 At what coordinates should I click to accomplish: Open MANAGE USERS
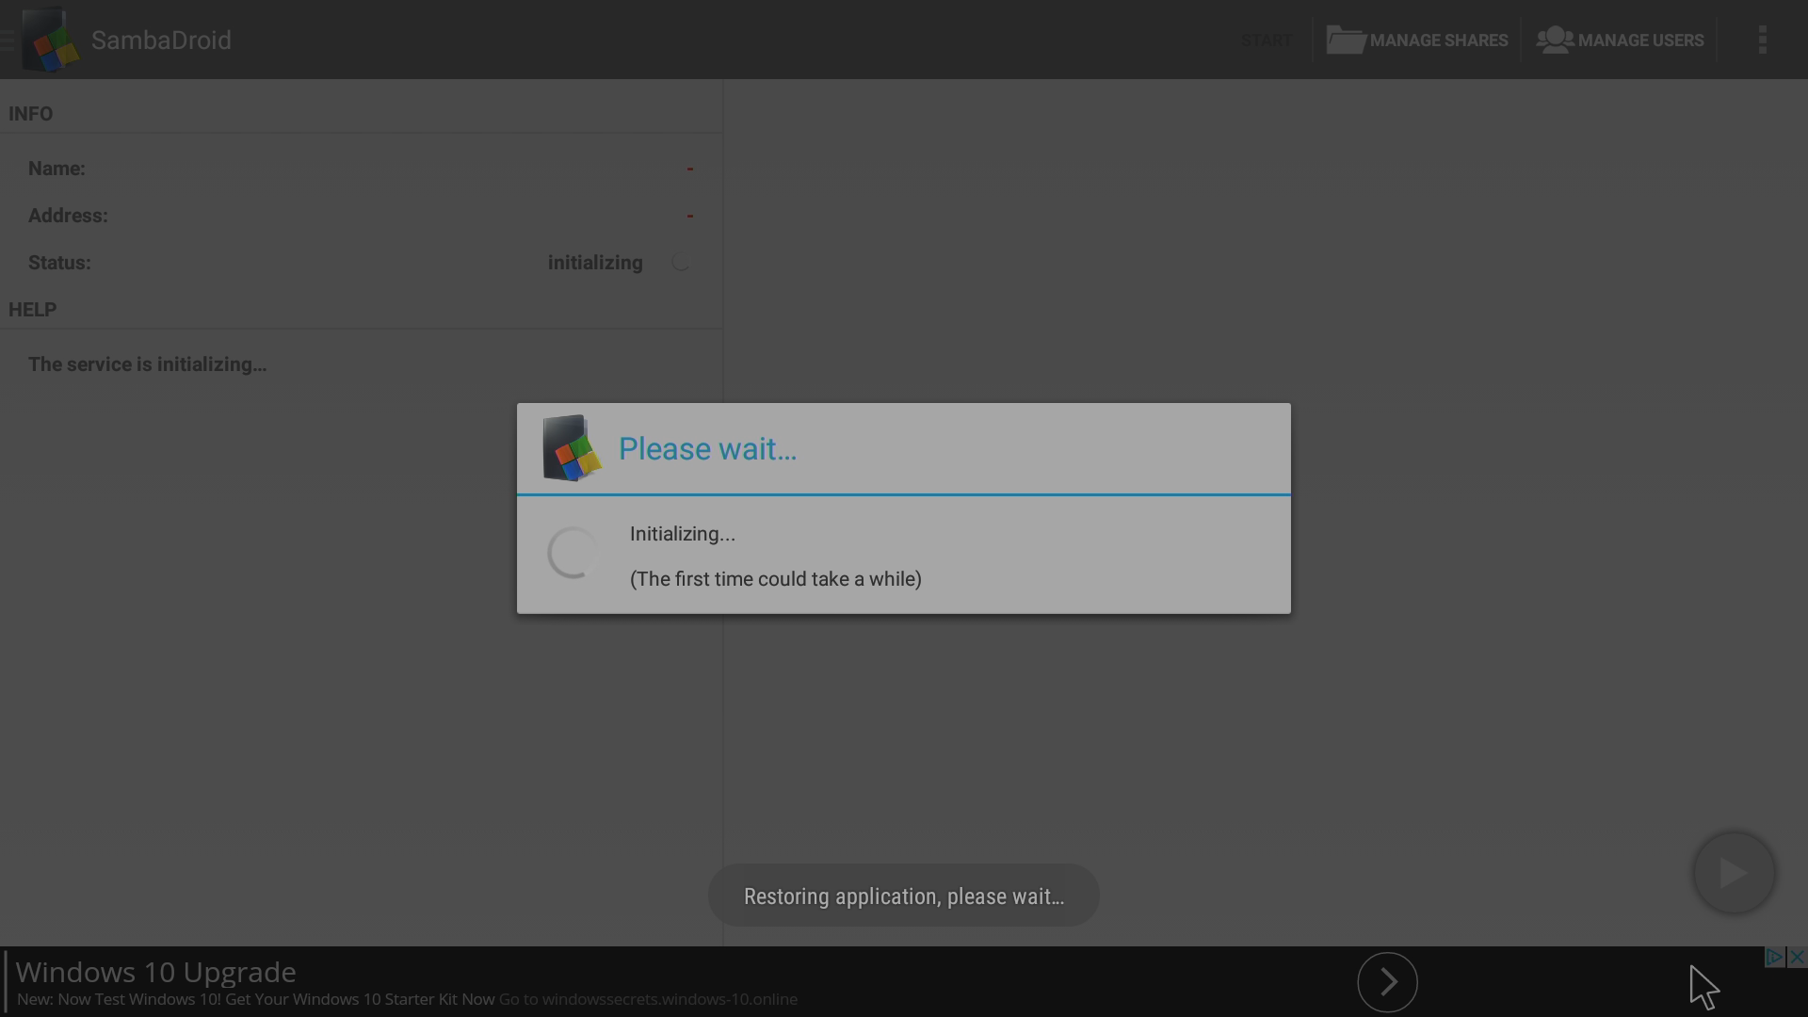point(1620,40)
